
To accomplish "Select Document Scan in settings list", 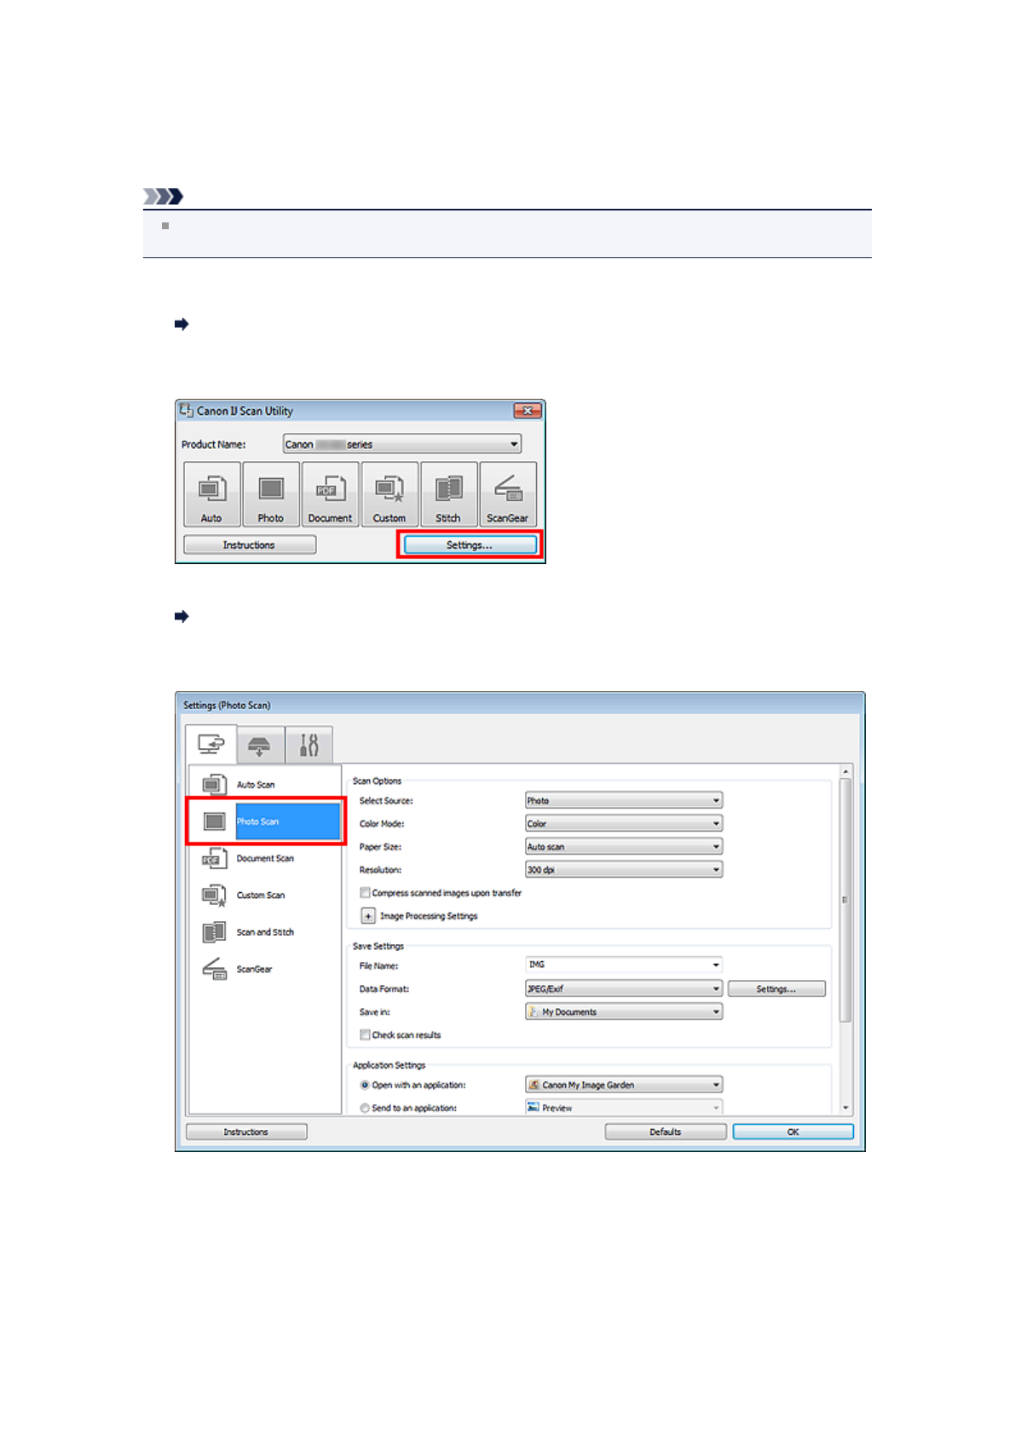I will tap(264, 858).
